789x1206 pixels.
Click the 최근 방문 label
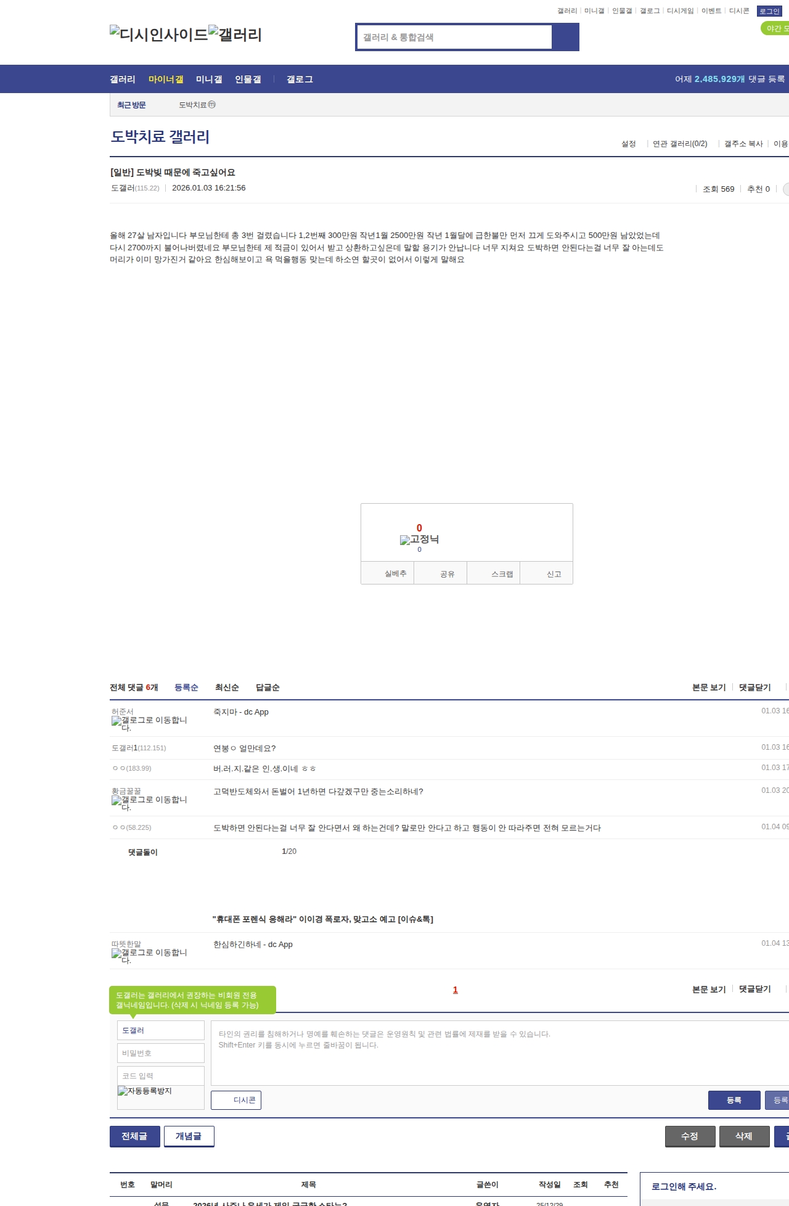[131, 105]
